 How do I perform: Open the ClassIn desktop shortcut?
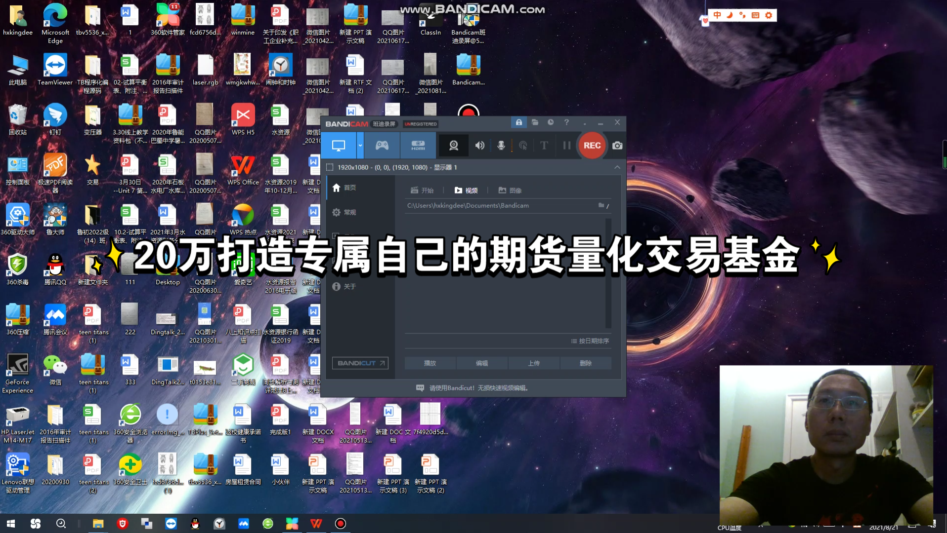[430, 20]
